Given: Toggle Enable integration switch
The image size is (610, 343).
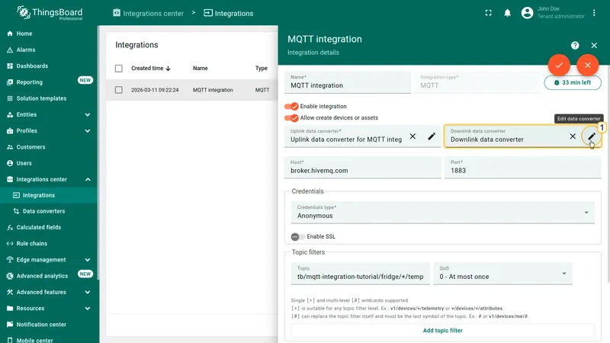Looking at the screenshot, I should click(291, 106).
